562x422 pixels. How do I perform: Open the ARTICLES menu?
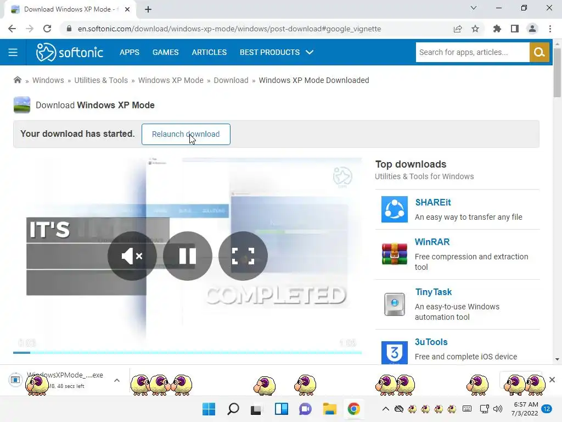coord(209,52)
